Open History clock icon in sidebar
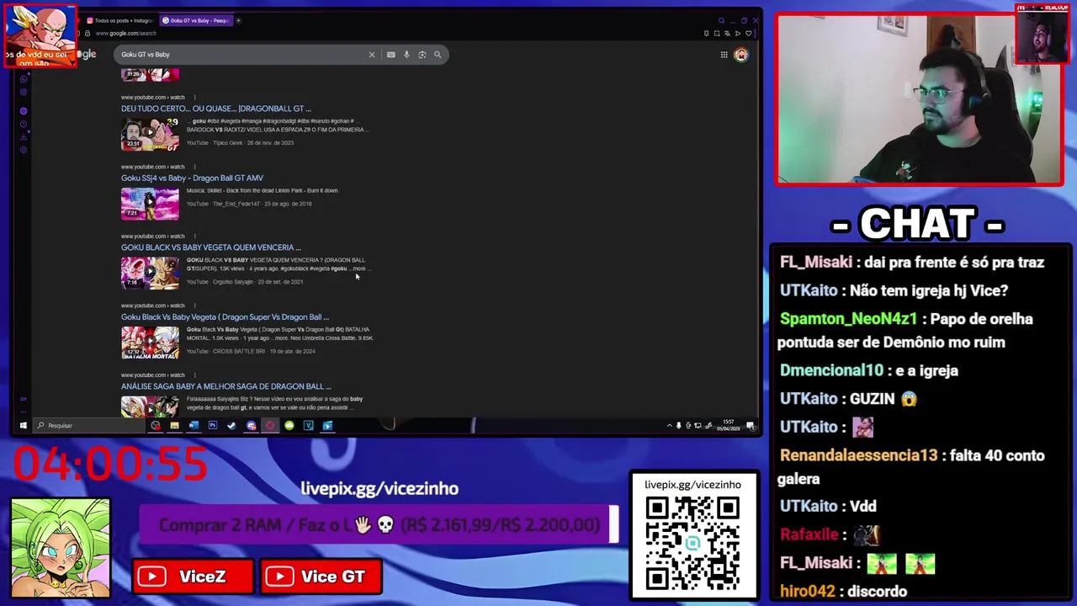 click(24, 124)
